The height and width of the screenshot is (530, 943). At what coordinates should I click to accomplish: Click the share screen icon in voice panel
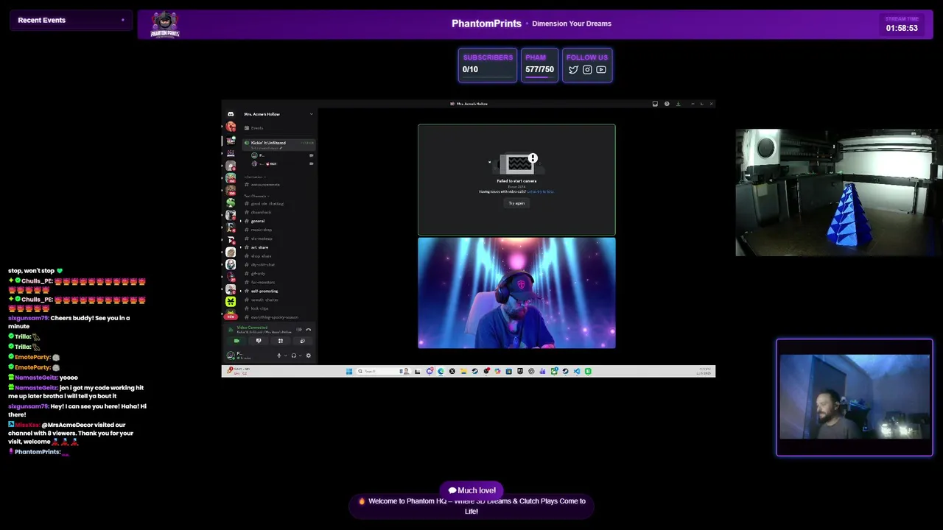(259, 341)
